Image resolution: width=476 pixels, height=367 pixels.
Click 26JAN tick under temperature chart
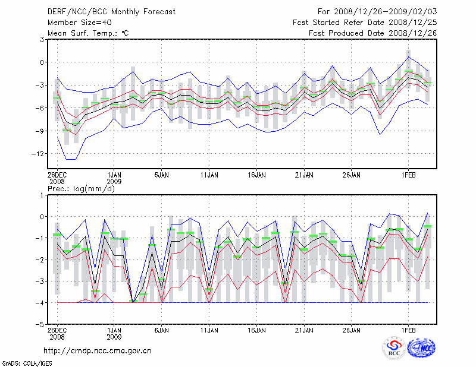(352, 176)
